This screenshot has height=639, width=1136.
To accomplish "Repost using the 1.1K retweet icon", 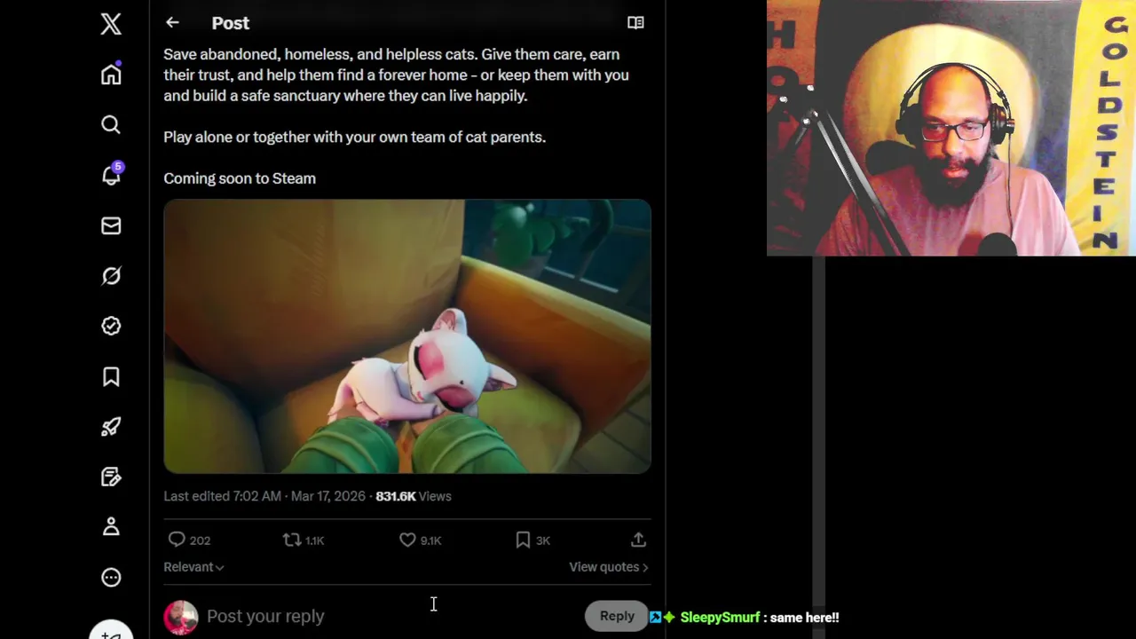I will click(x=291, y=540).
